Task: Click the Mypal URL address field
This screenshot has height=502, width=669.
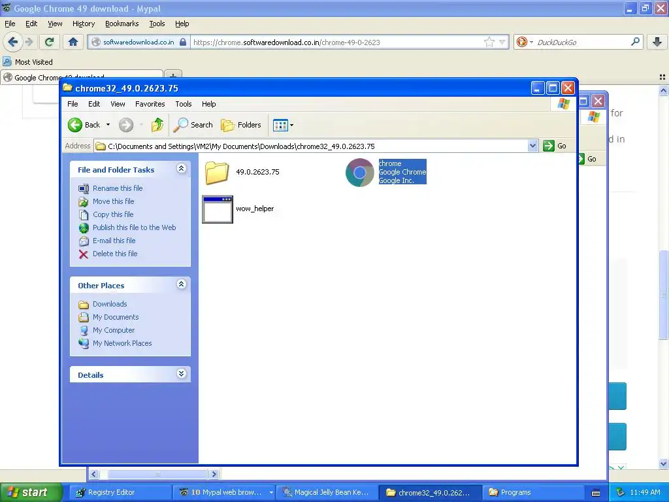Action: point(337,42)
